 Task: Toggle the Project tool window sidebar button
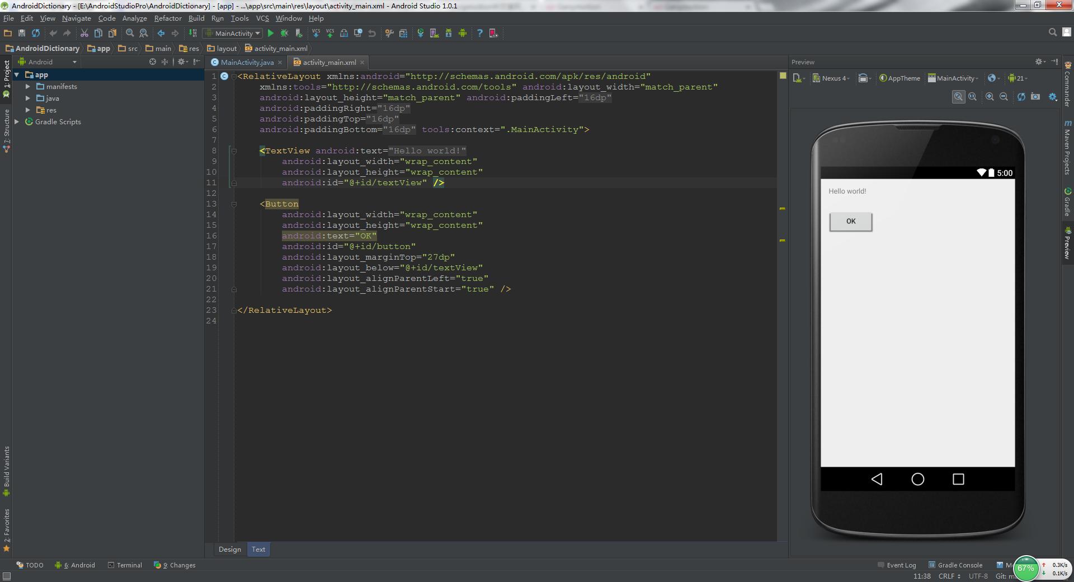tap(6, 74)
